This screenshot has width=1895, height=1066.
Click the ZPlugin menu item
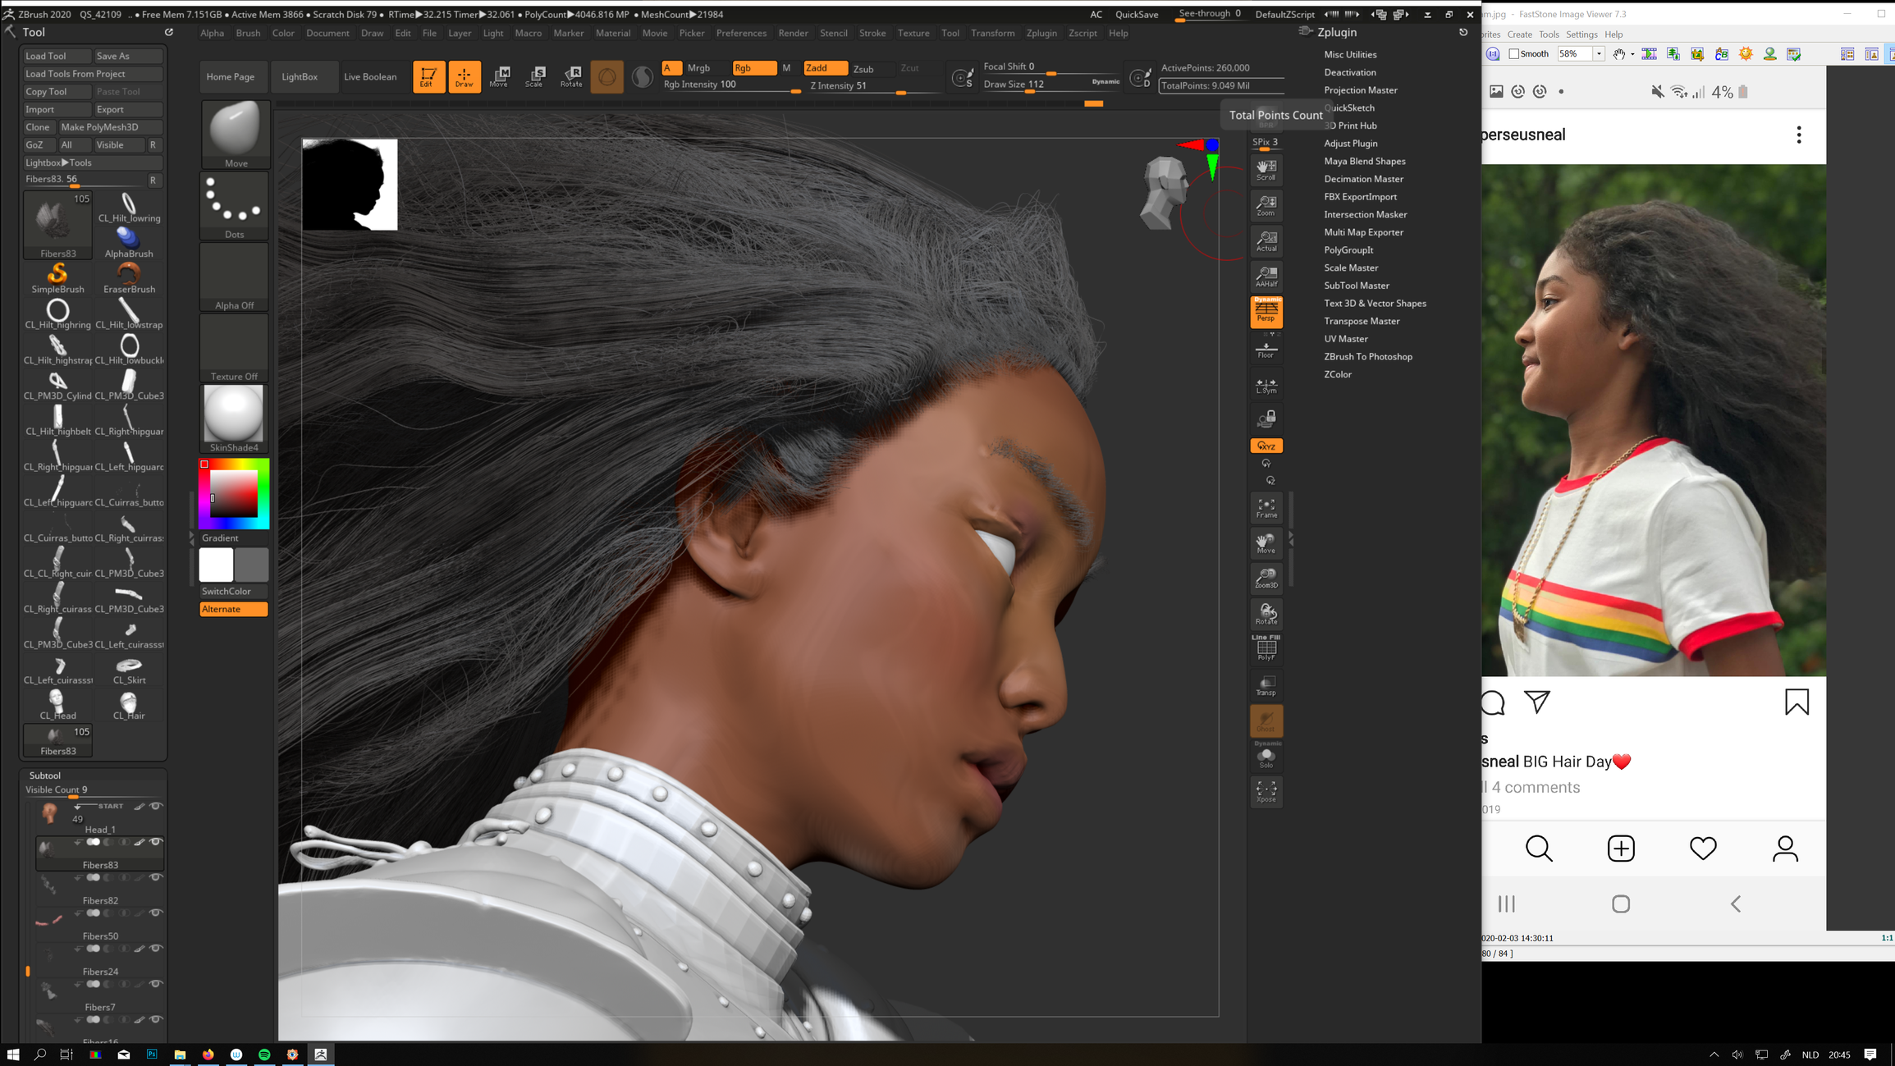(x=1040, y=33)
